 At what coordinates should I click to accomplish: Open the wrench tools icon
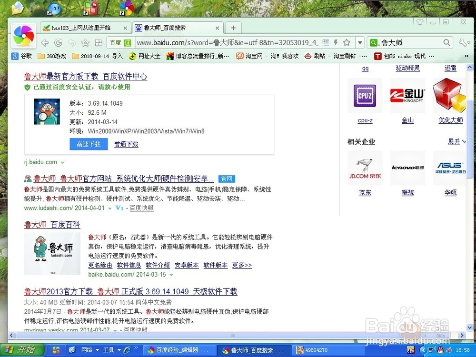pos(463,42)
